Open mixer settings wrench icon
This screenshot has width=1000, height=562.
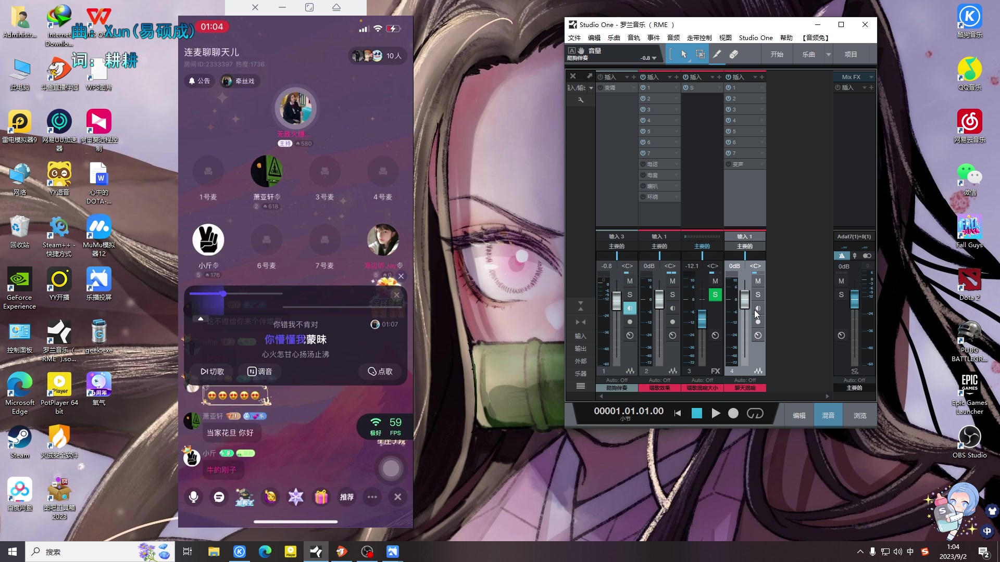click(581, 100)
